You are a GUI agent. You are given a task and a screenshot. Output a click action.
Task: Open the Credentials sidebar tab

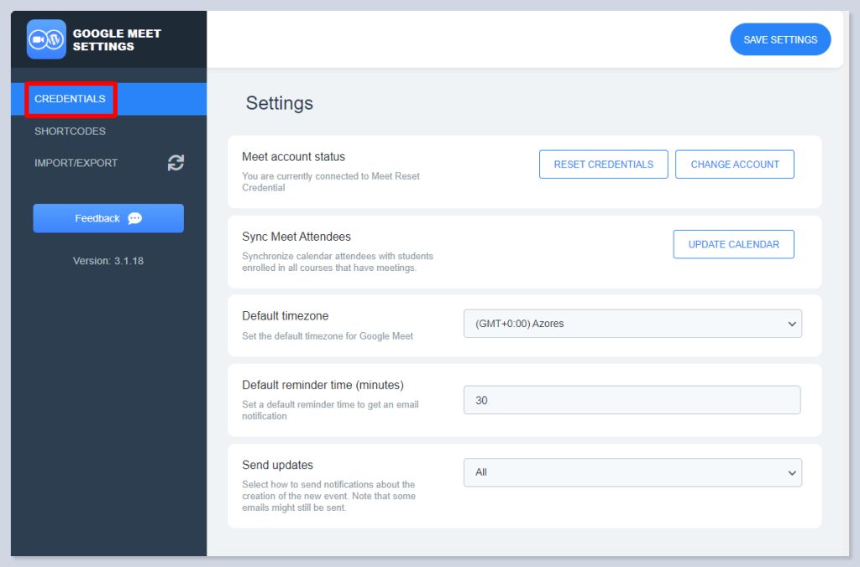(71, 99)
